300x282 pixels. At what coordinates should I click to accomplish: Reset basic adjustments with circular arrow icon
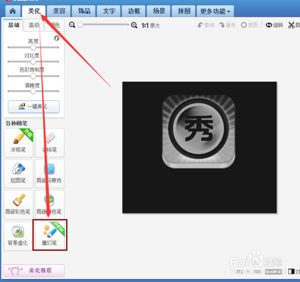[57, 38]
